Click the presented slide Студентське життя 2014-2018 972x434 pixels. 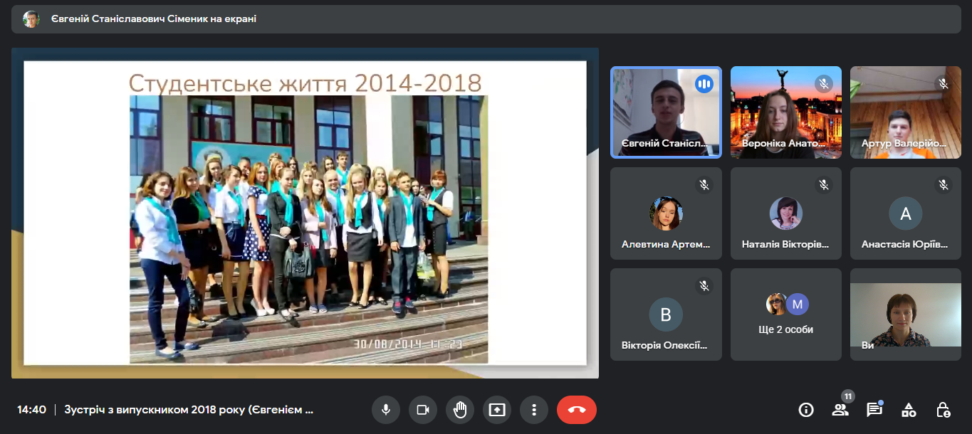305,213
